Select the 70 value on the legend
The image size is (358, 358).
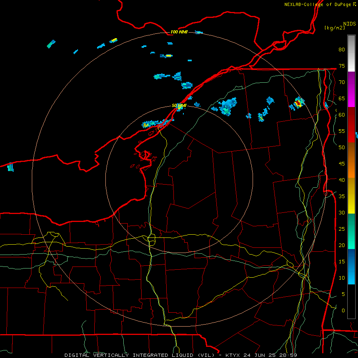[x=342, y=82]
